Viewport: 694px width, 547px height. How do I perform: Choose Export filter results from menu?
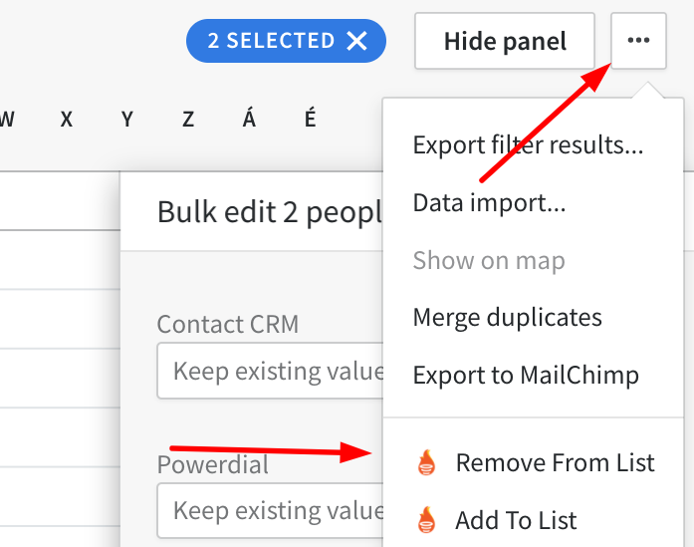[528, 145]
